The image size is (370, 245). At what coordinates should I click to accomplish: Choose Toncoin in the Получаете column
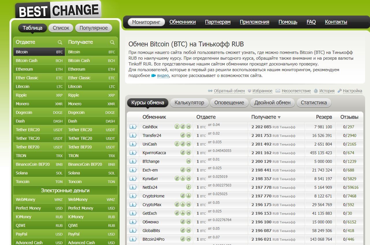(92, 182)
